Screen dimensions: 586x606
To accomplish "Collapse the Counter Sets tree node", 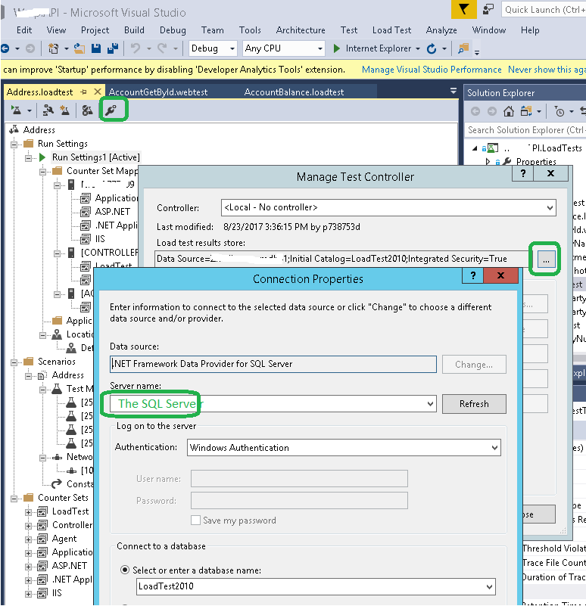I will 14,498.
